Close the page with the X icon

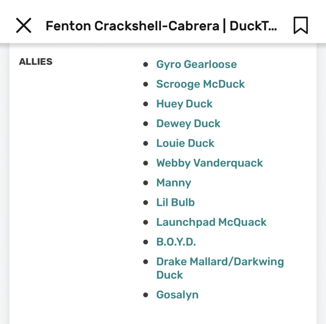(x=24, y=26)
